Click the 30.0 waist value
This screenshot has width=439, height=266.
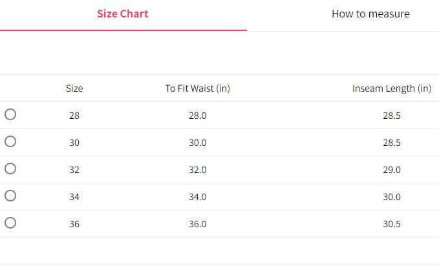197,143
